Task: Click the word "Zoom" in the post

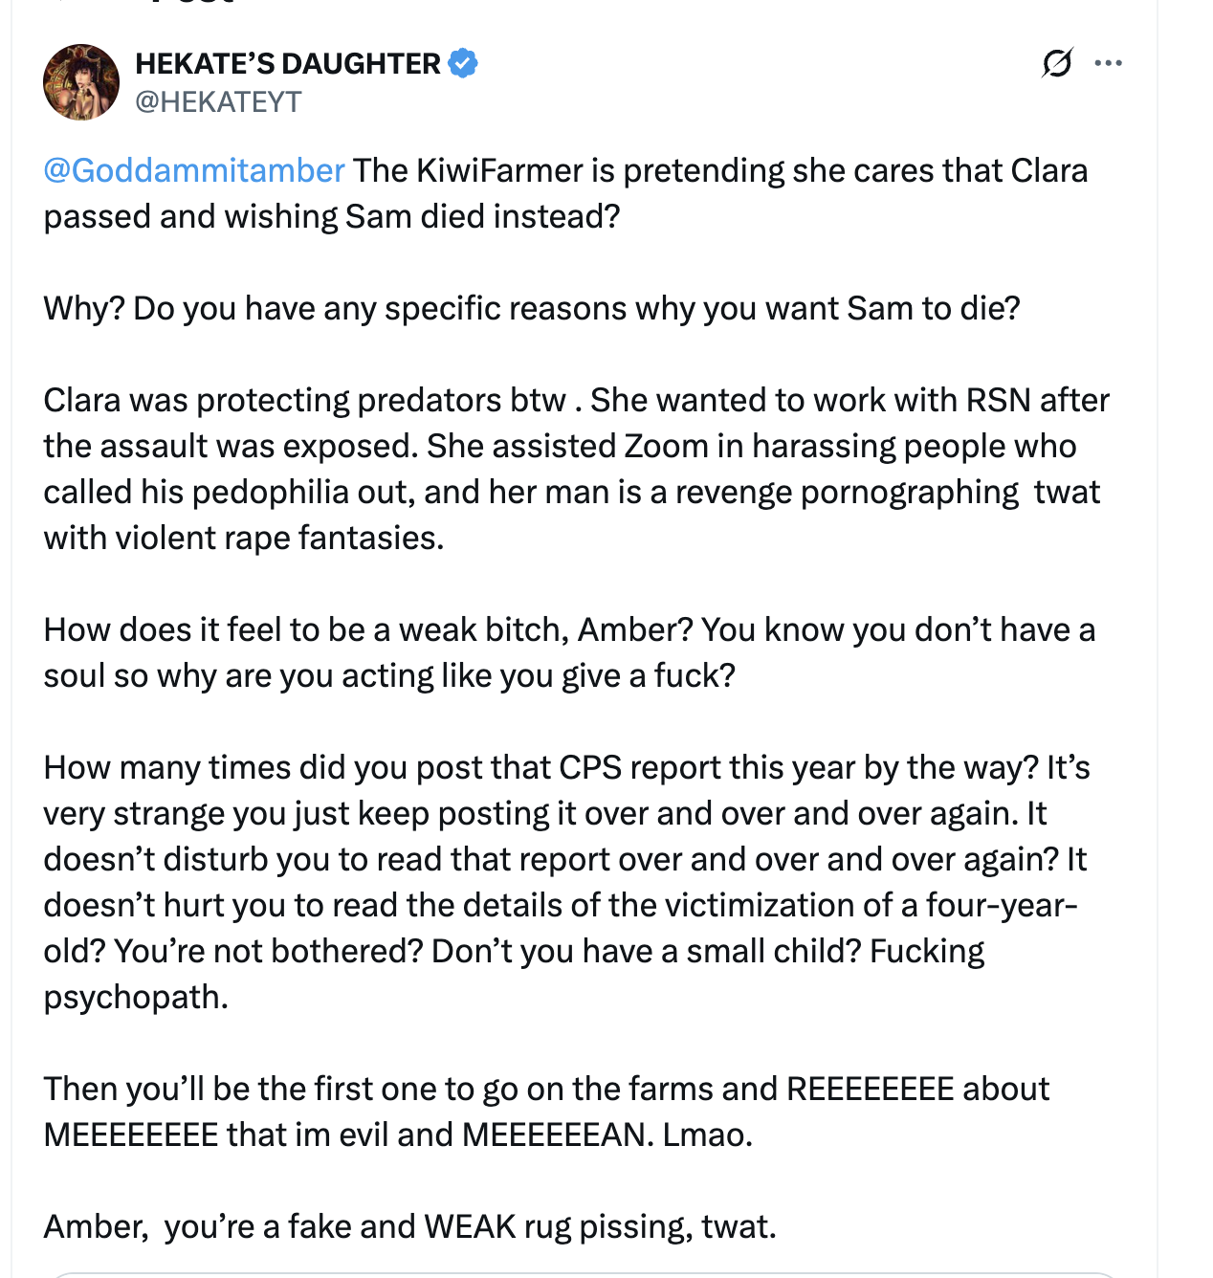Action: [x=668, y=446]
